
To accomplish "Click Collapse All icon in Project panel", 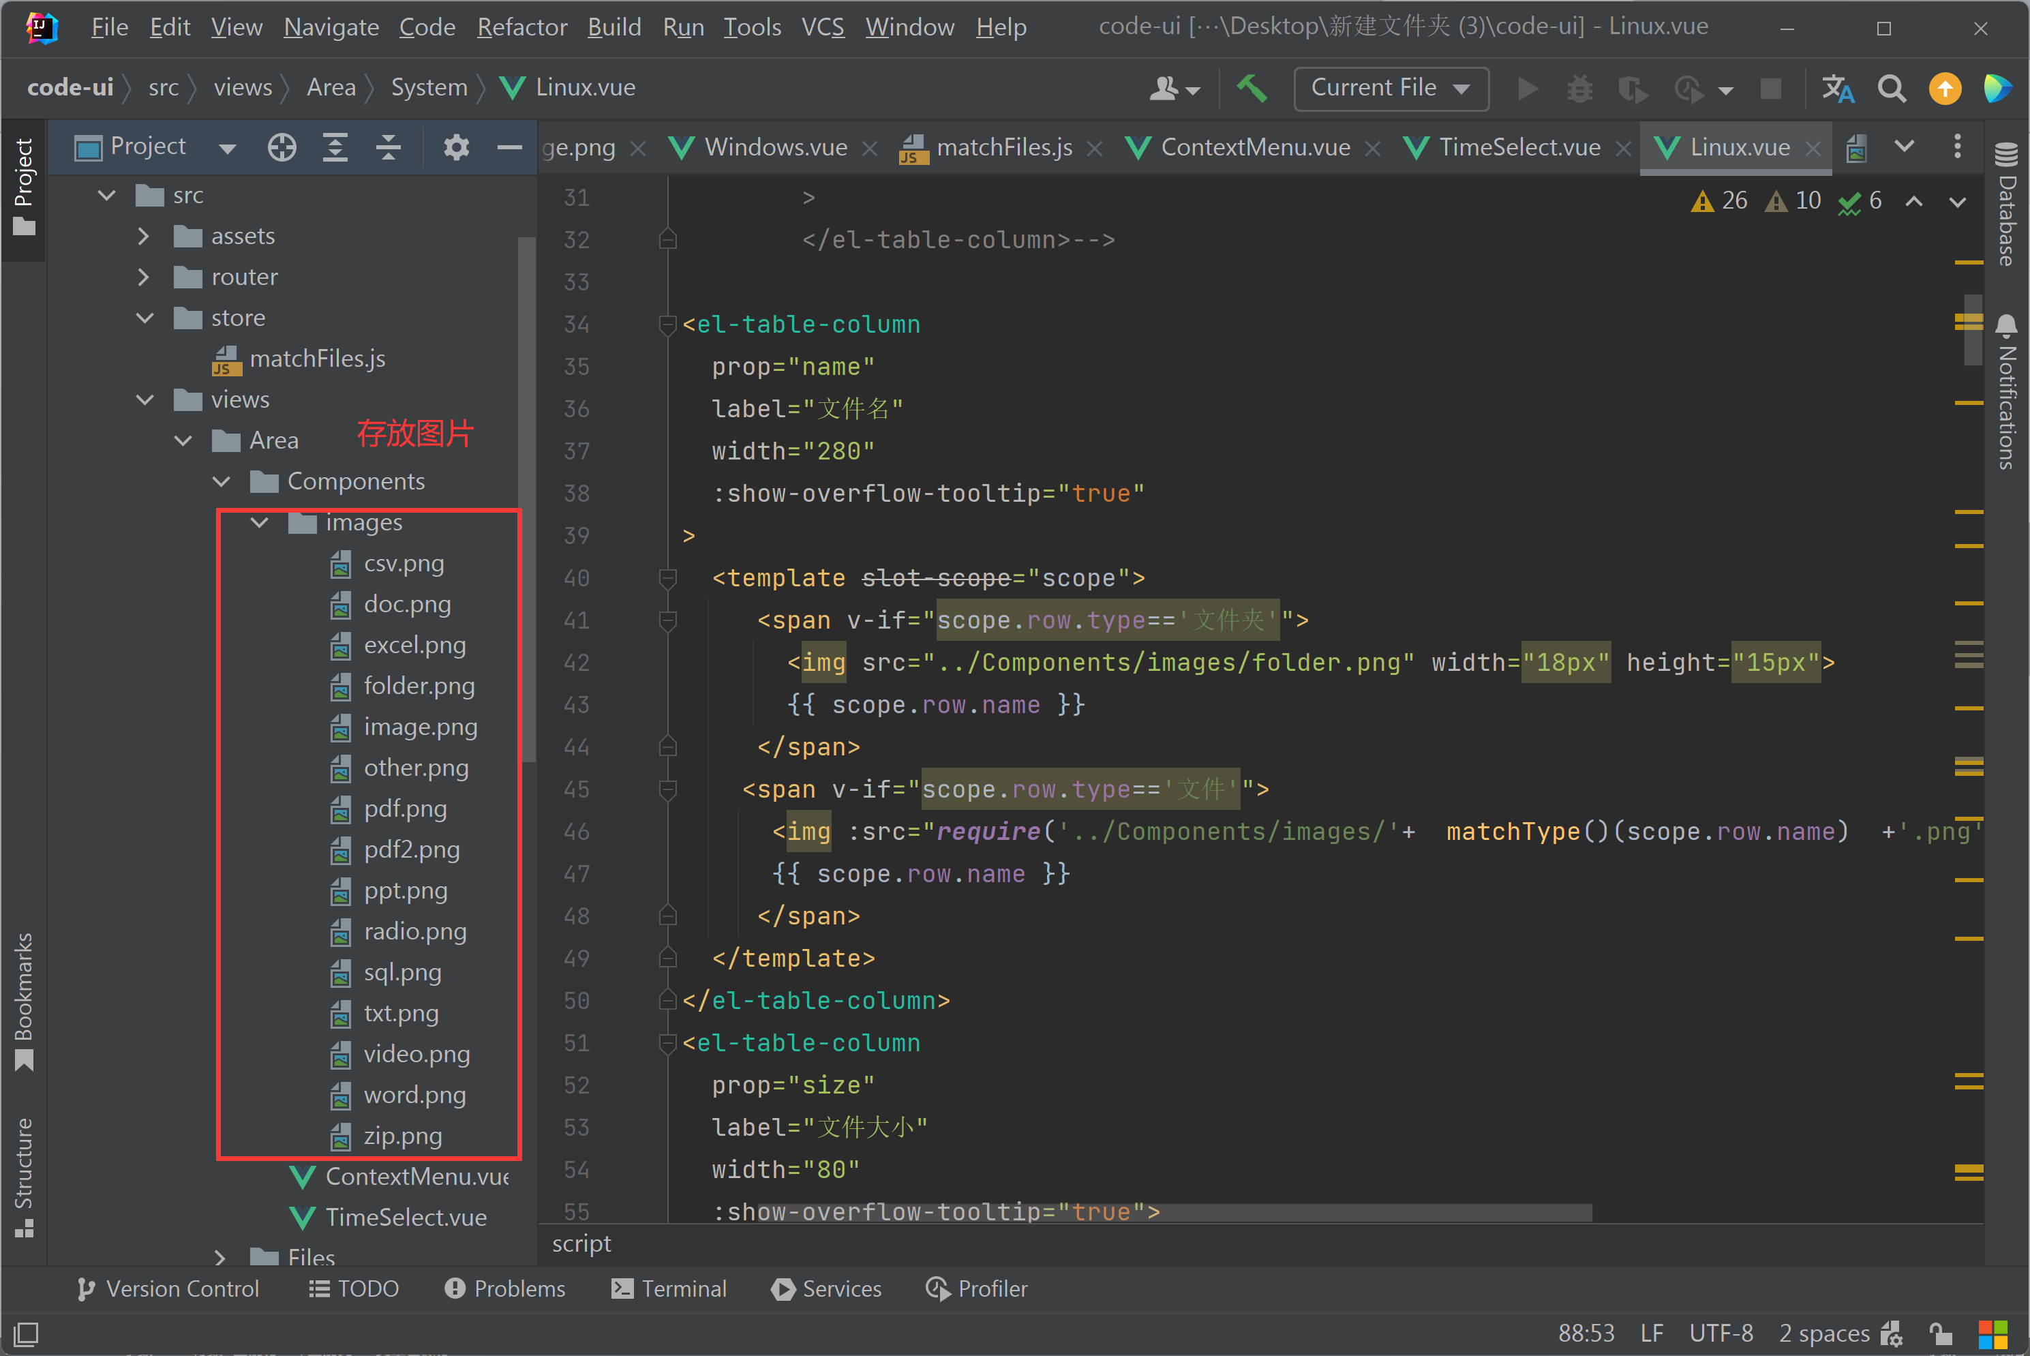I will pos(388,147).
